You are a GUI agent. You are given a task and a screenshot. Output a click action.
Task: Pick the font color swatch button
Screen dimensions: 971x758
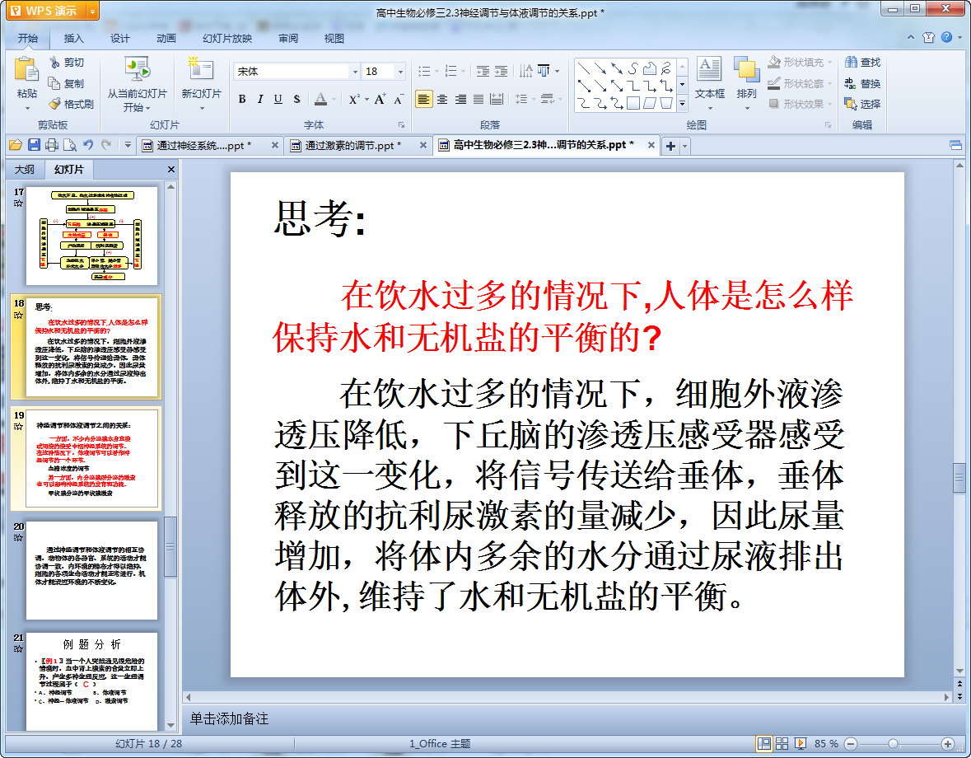320,99
